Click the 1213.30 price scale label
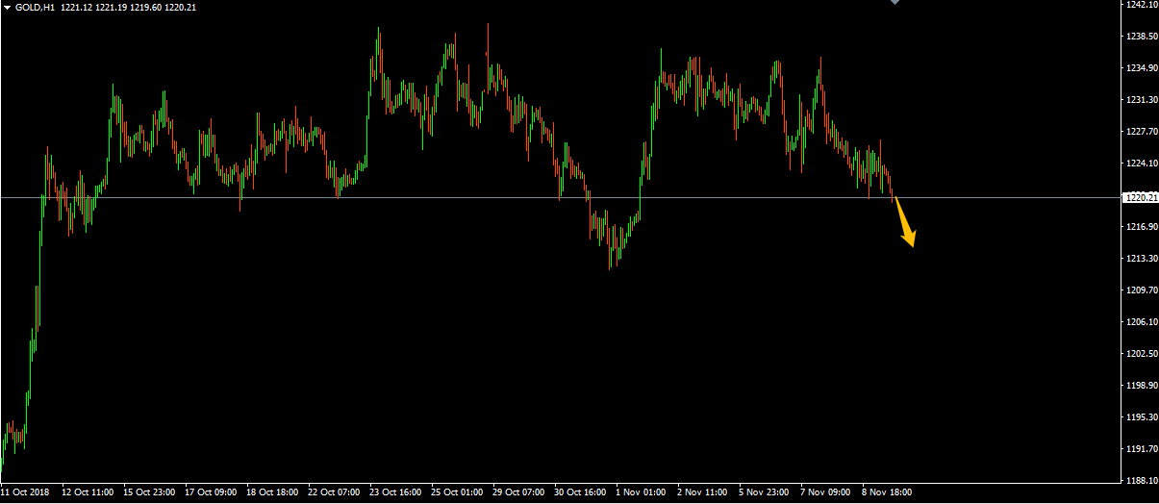 tap(1141, 259)
